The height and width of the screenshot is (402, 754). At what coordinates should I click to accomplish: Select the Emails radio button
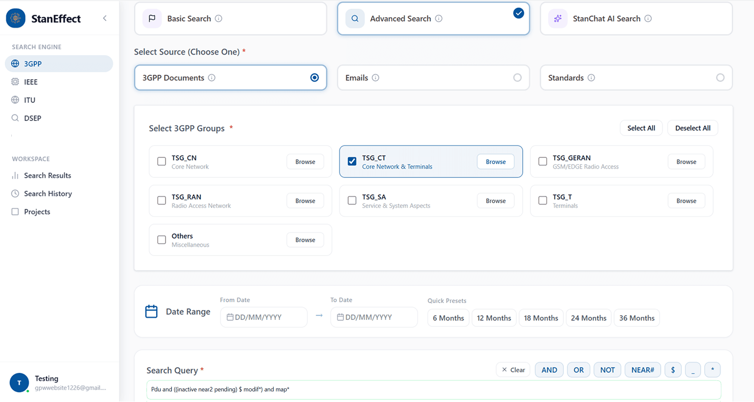(517, 78)
